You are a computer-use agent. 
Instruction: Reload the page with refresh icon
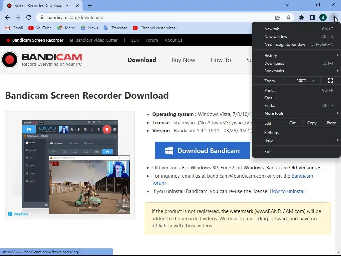click(29, 17)
